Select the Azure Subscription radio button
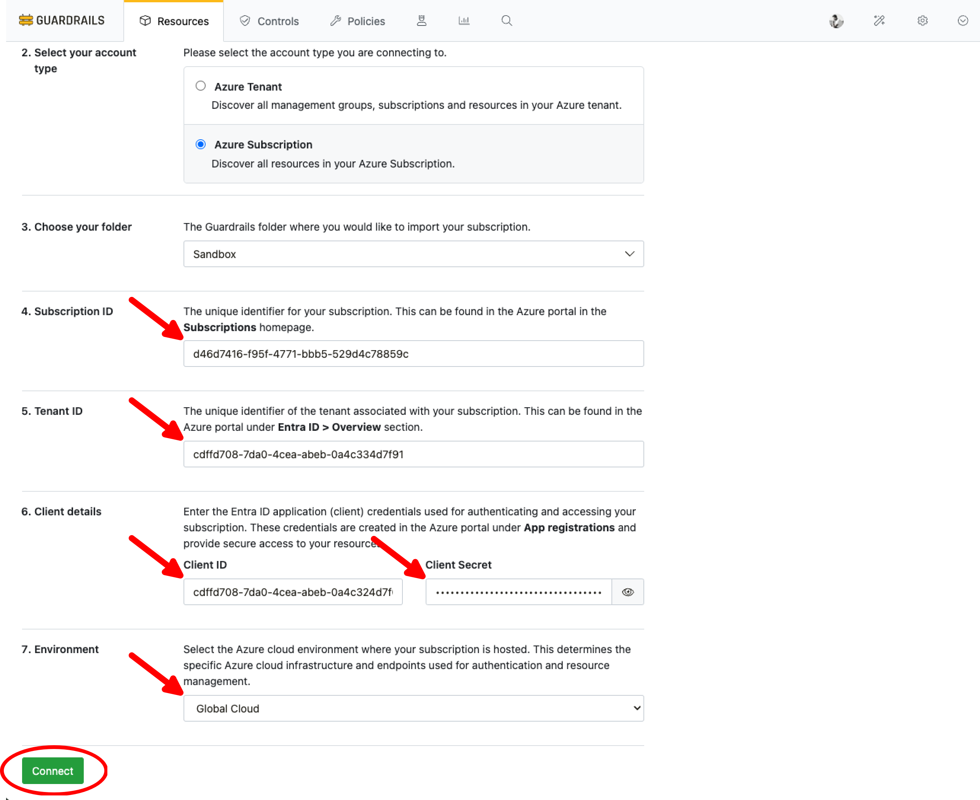 201,144
